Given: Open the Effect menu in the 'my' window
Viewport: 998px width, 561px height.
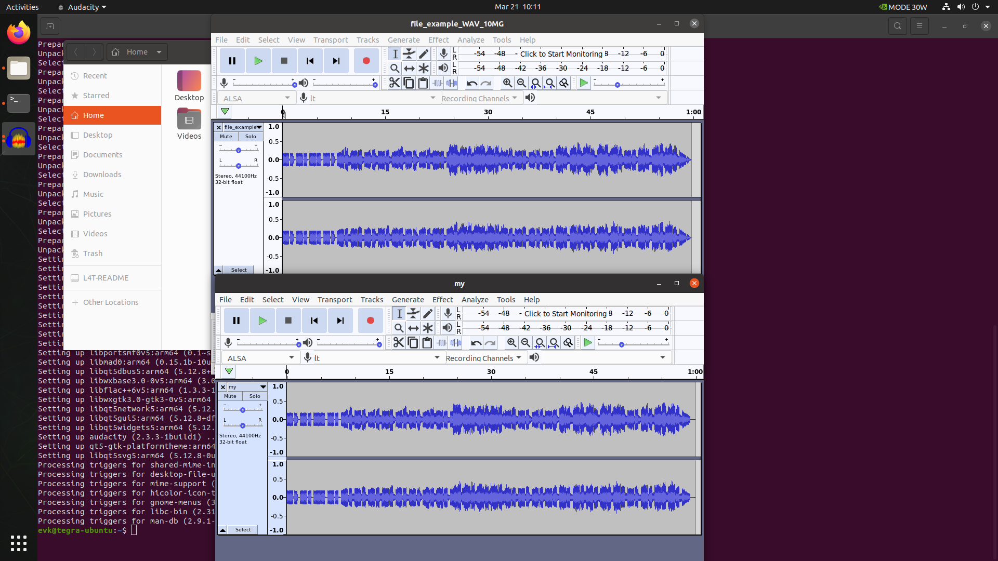Looking at the screenshot, I should (442, 300).
